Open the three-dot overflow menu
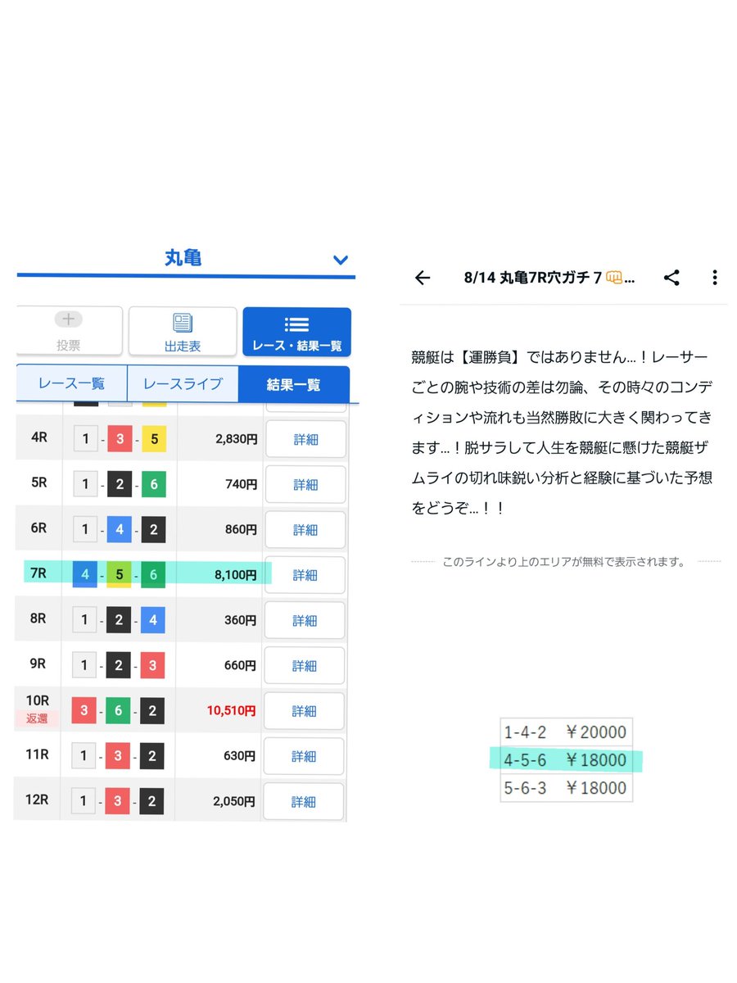This screenshot has width=737, height=983. (715, 278)
